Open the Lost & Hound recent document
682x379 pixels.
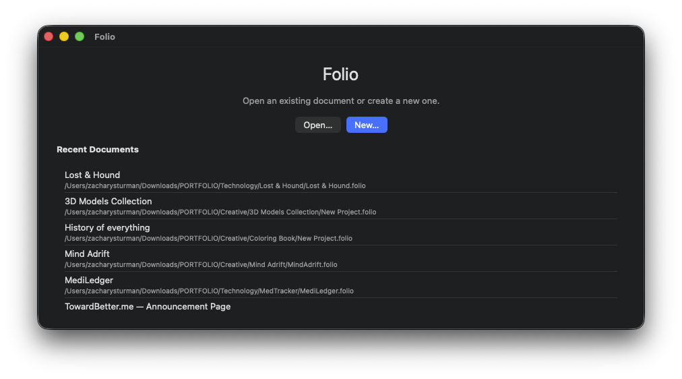[92, 175]
